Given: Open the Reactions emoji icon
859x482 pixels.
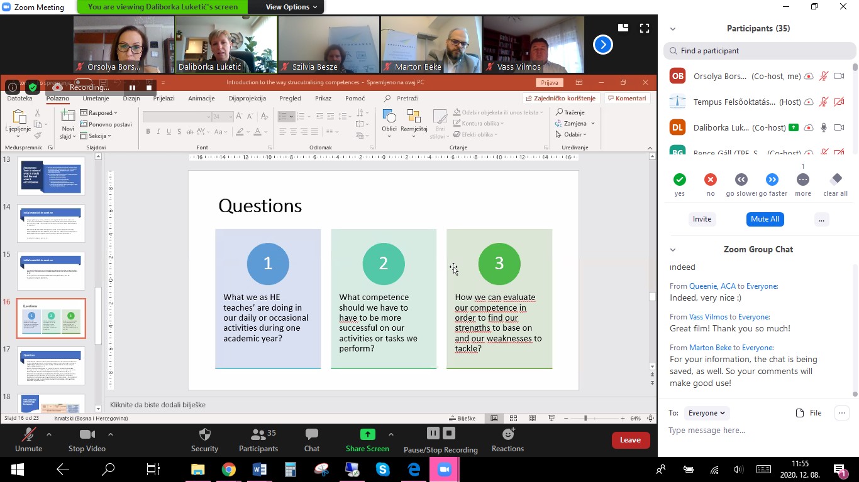Looking at the screenshot, I should coord(508,434).
